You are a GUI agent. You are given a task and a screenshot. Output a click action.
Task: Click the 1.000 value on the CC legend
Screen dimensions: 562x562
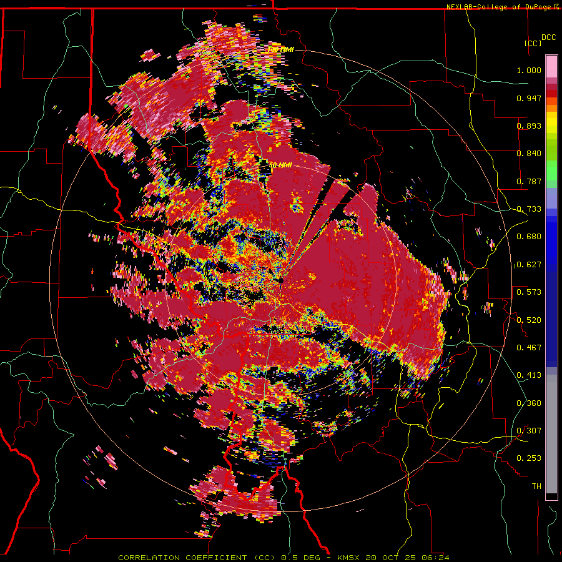click(529, 70)
